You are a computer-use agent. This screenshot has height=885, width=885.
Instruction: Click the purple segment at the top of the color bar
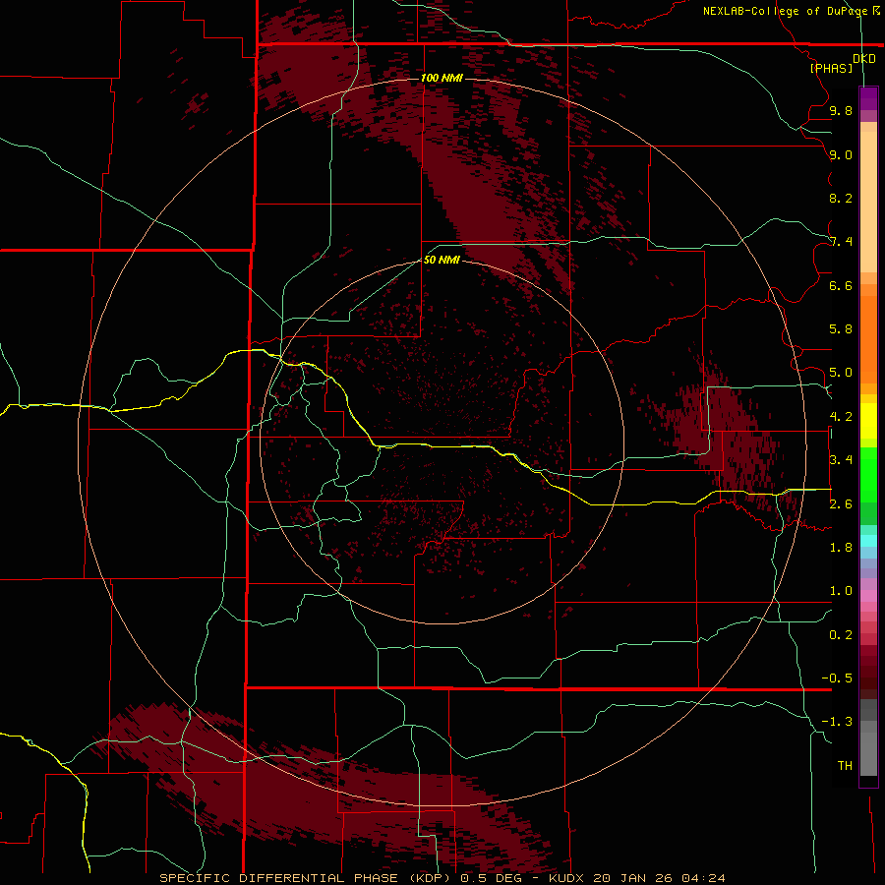point(868,98)
